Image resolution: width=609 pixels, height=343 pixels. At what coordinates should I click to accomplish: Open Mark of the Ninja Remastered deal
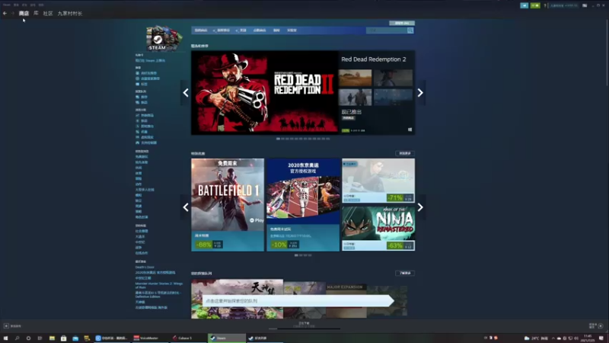pos(378,228)
